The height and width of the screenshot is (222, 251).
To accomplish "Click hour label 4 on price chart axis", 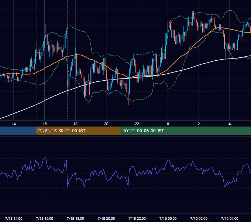I will pyautogui.click(x=230, y=124).
